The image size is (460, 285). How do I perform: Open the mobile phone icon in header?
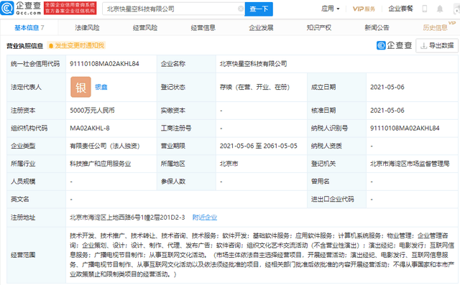[x=425, y=9]
